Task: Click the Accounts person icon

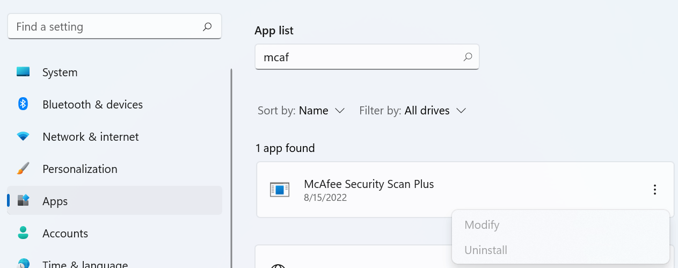Action: pos(23,233)
